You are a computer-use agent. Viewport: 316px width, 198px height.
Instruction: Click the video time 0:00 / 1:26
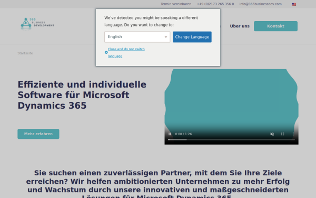coord(183,134)
